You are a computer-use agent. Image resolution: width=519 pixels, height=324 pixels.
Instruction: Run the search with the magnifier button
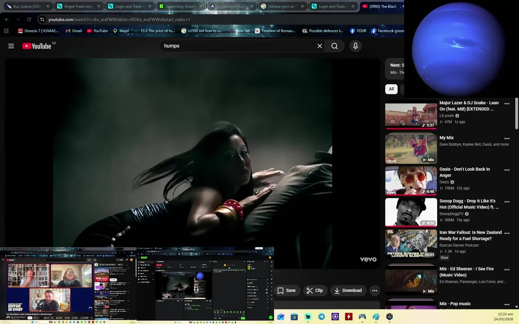(x=335, y=46)
